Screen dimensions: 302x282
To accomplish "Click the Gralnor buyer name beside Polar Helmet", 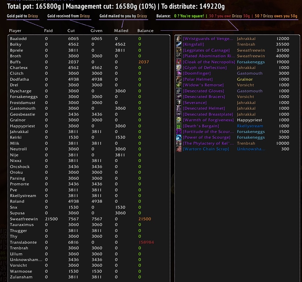I will [x=245, y=79].
